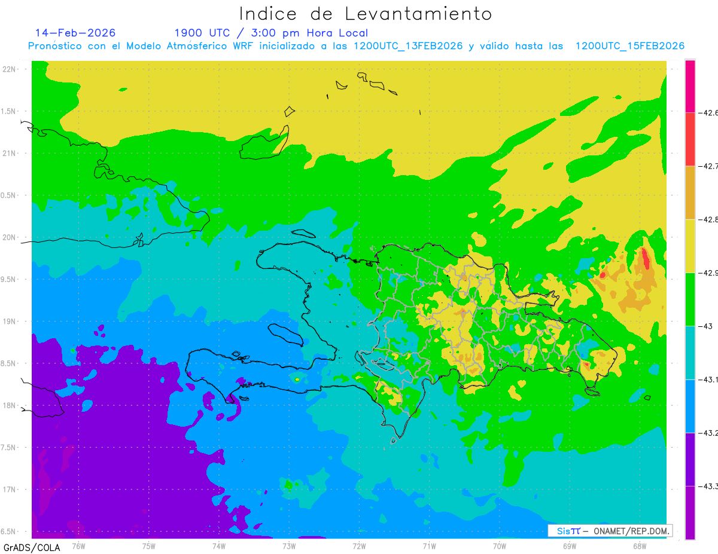Image resolution: width=718 pixels, height=554 pixels.
Task: Click the "-43.1" scale value
Action: click(x=708, y=379)
